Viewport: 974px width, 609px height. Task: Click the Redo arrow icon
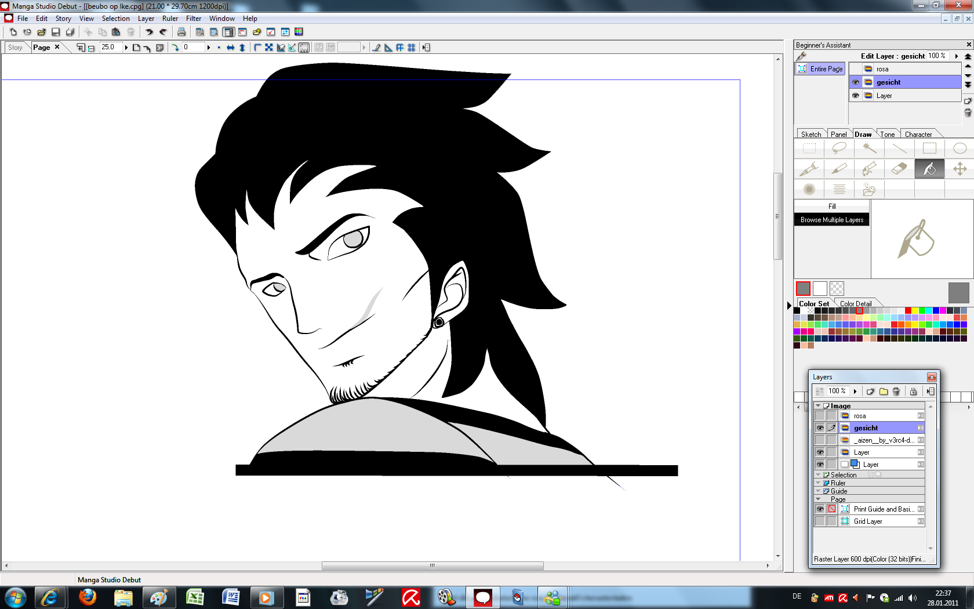(x=163, y=32)
